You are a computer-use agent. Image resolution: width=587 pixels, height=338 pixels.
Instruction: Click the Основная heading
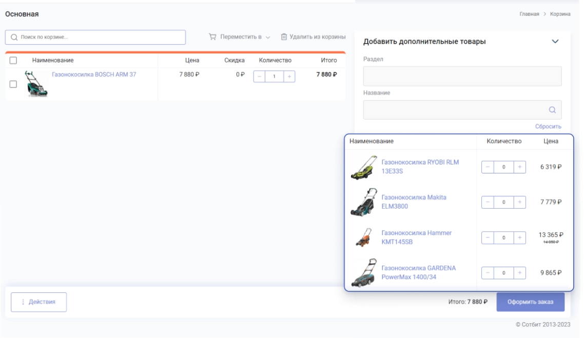point(22,14)
